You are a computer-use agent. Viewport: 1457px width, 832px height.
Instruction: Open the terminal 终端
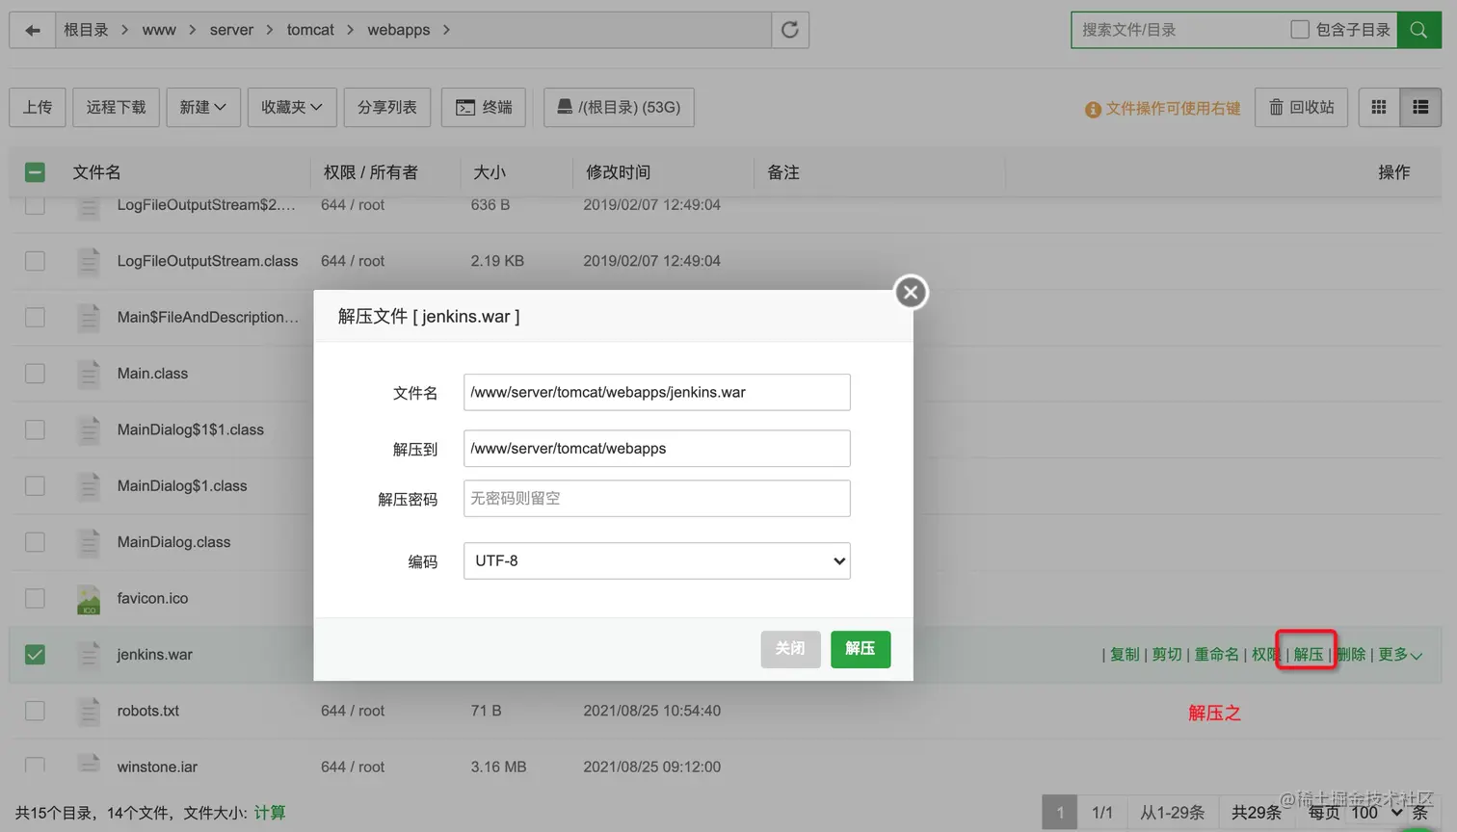[484, 107]
